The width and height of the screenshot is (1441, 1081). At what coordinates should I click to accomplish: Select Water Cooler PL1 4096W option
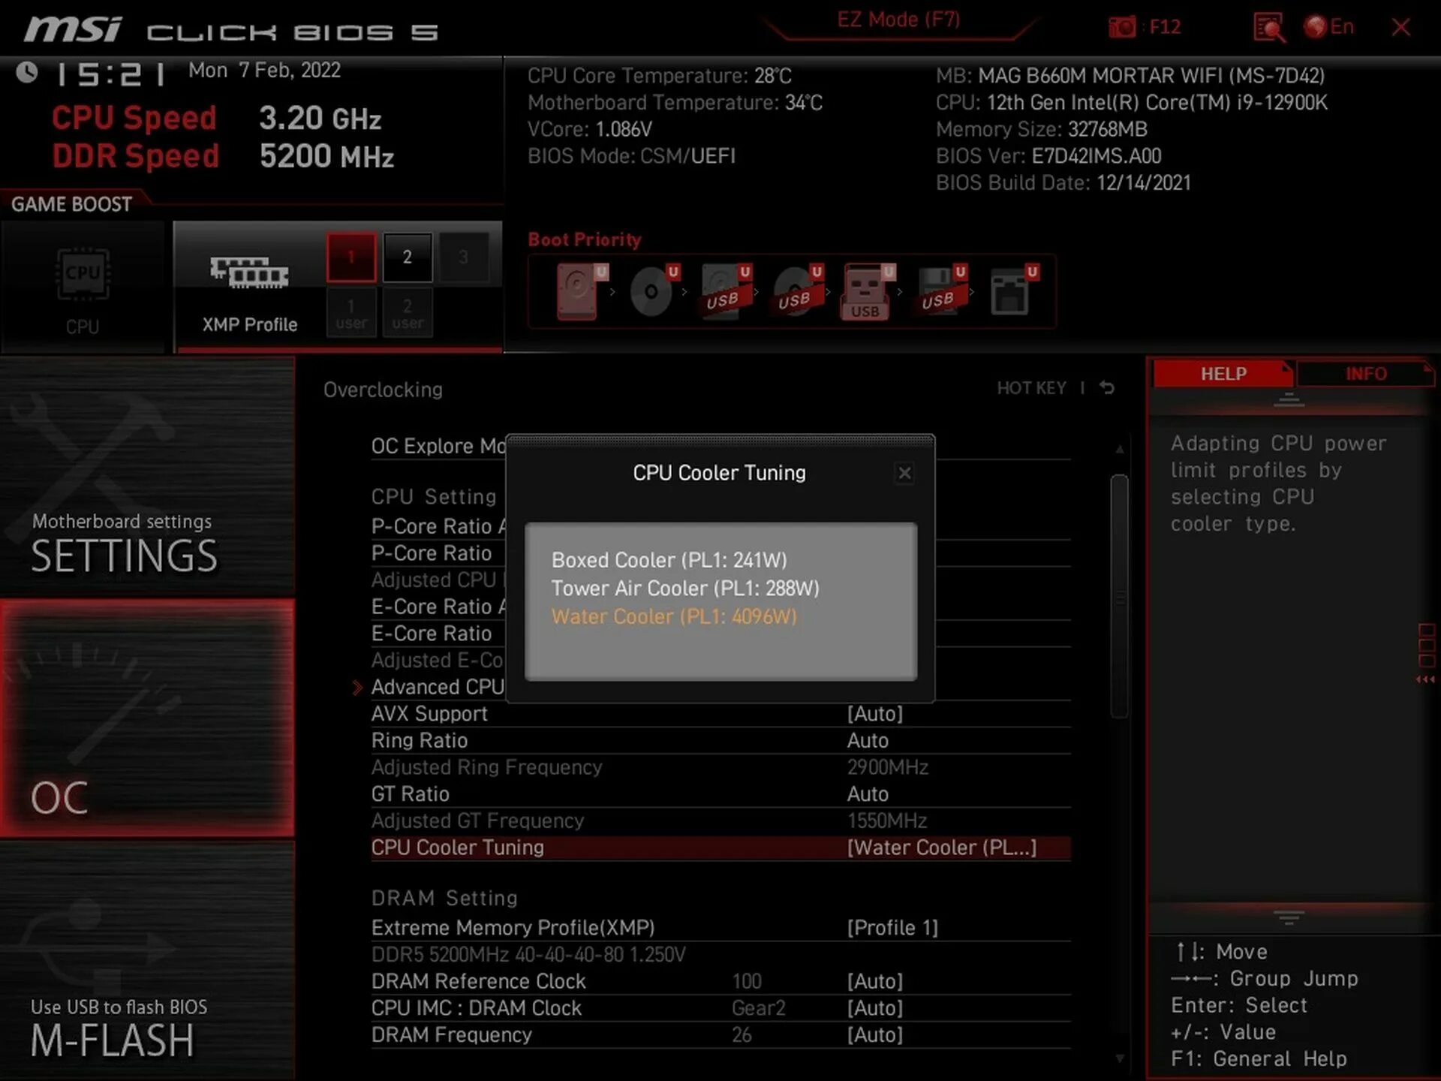click(x=674, y=616)
